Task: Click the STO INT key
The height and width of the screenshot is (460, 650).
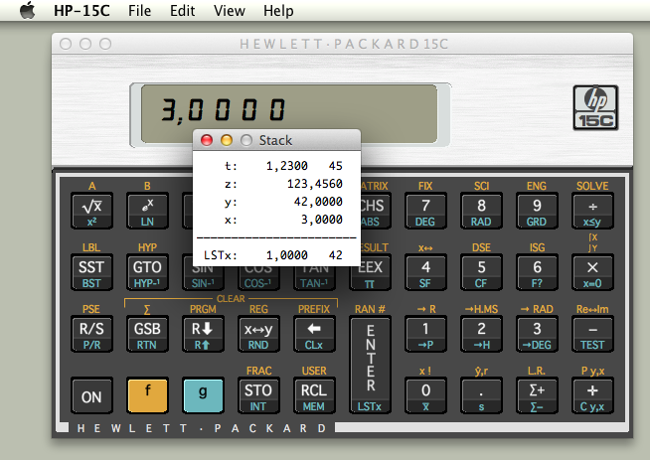Action: click(258, 395)
